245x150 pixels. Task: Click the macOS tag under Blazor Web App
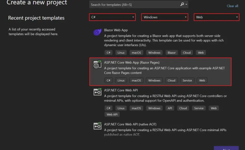[x=136, y=52]
